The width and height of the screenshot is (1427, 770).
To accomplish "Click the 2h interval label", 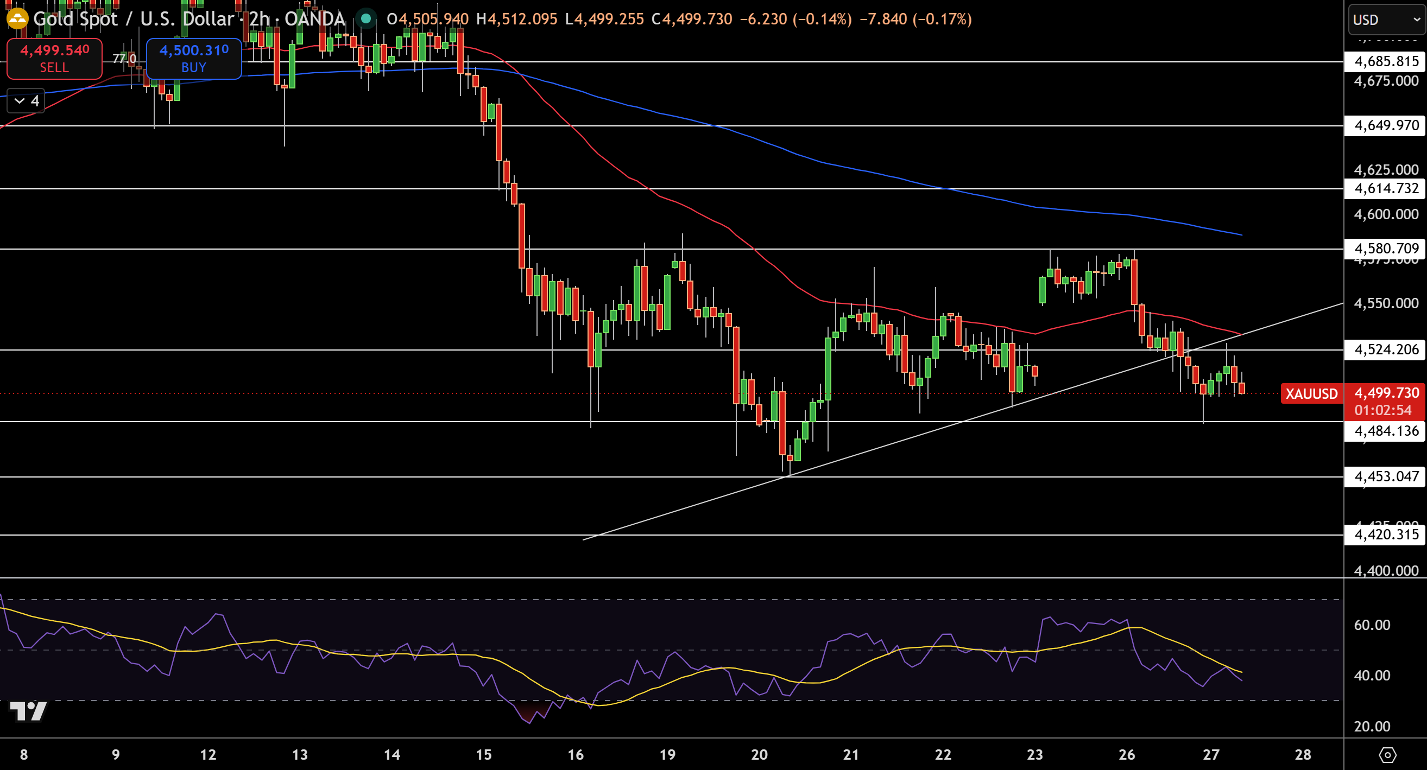I will 258,19.
